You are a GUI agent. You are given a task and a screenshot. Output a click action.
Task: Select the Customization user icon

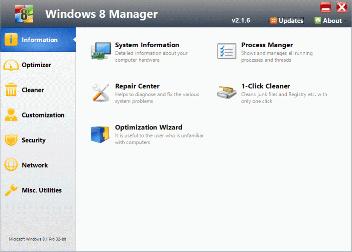coord(11,115)
